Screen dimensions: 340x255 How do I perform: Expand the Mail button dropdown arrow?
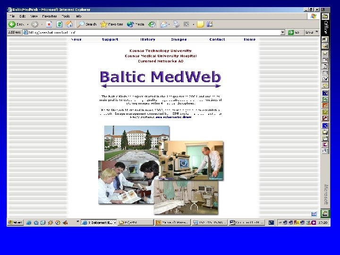[169, 25]
